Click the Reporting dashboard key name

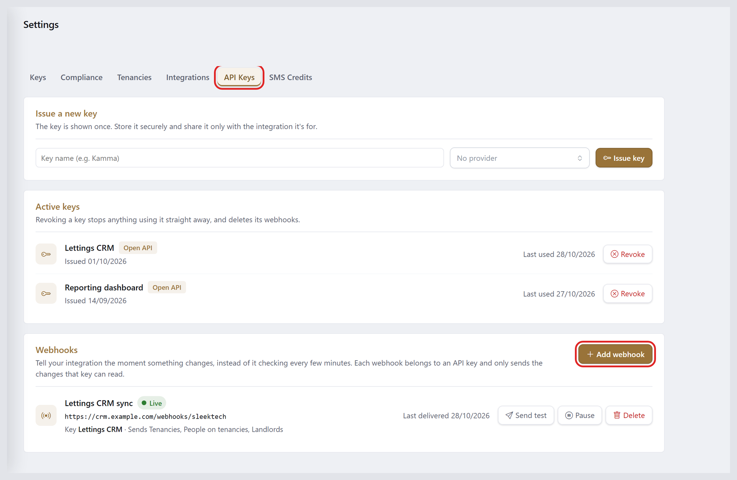104,287
